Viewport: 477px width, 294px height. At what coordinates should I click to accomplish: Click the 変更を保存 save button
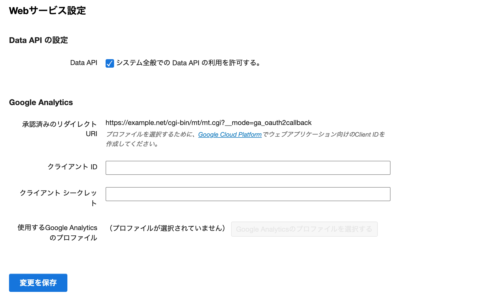point(38,283)
